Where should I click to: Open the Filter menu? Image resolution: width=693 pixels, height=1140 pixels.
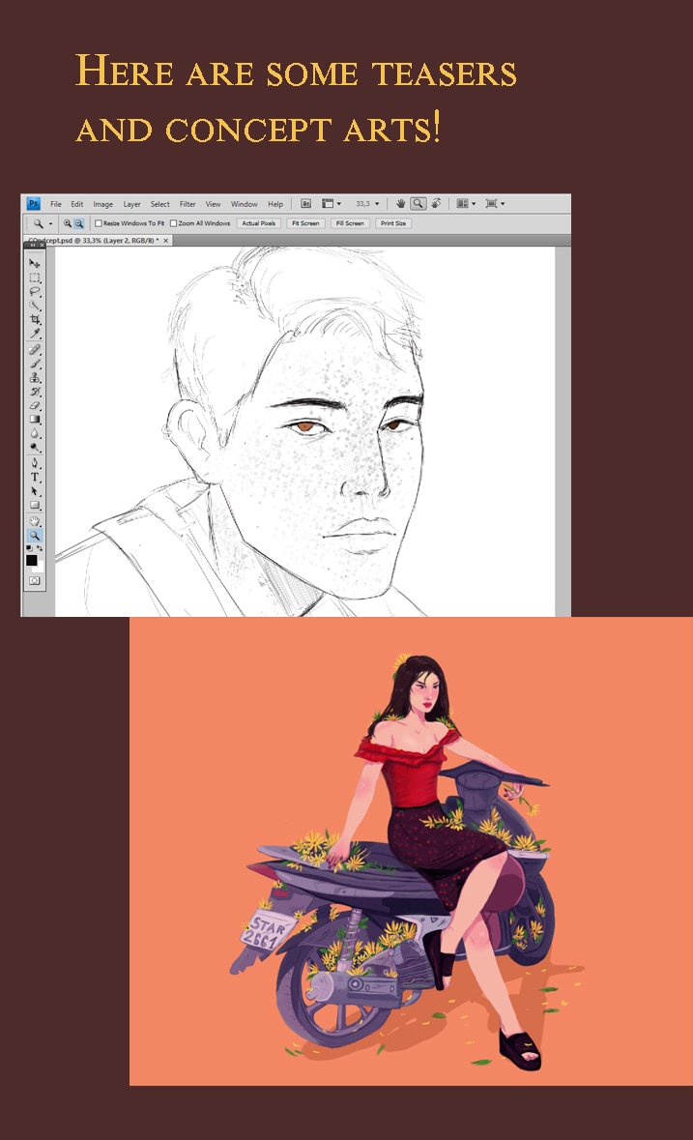[188, 204]
